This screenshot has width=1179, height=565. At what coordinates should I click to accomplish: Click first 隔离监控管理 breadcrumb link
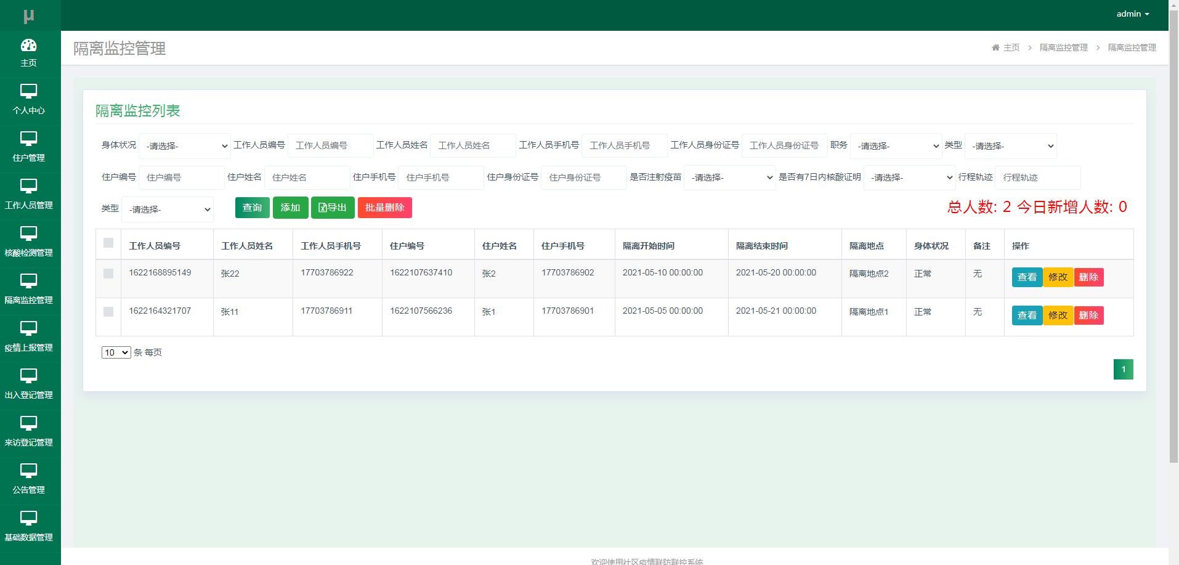tap(1064, 47)
